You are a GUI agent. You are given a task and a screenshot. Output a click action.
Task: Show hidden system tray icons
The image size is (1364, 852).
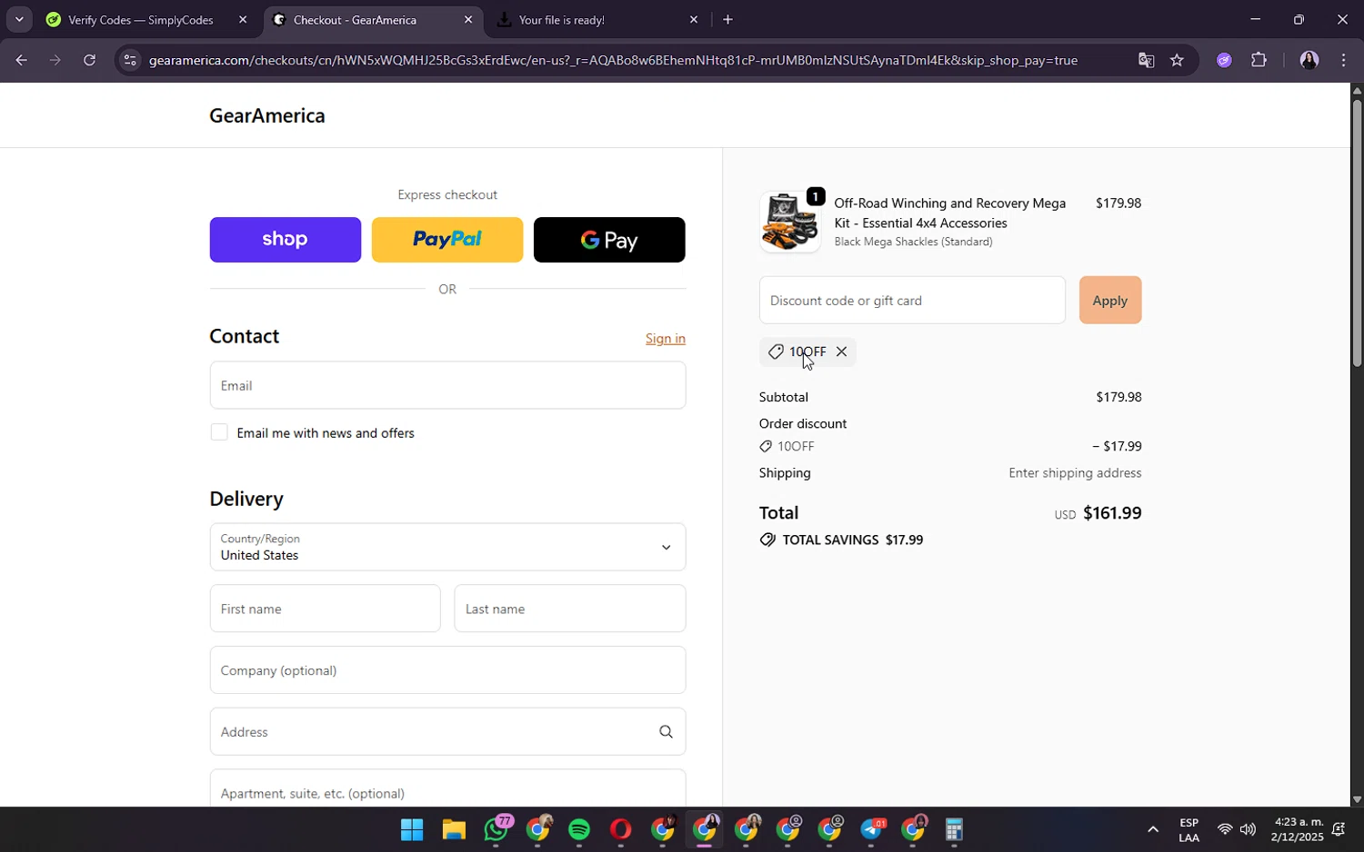(1152, 829)
